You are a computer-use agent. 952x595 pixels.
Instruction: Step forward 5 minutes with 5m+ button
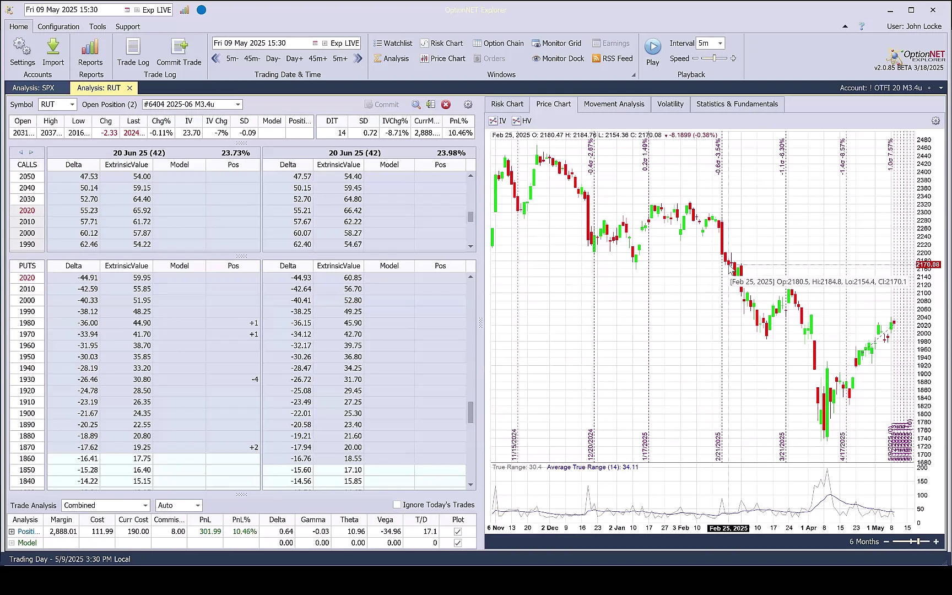click(x=340, y=58)
